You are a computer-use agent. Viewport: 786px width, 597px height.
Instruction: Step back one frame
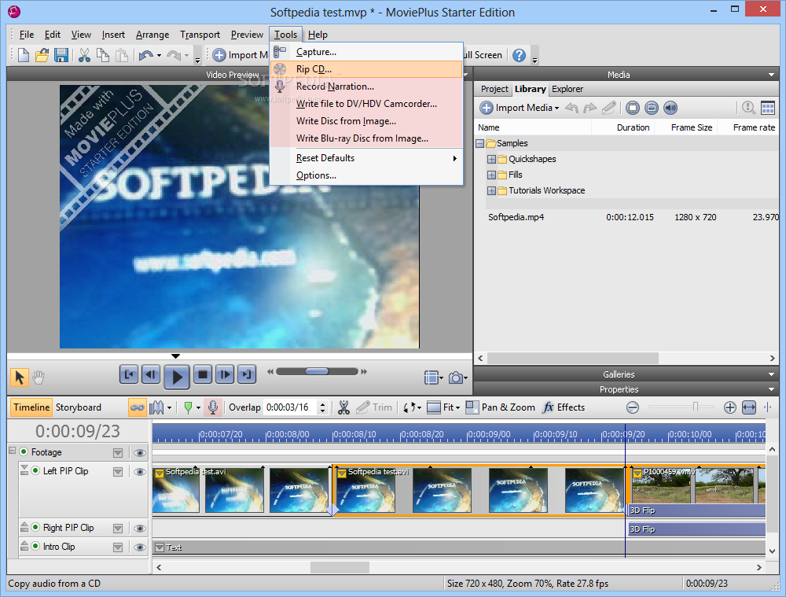(151, 374)
